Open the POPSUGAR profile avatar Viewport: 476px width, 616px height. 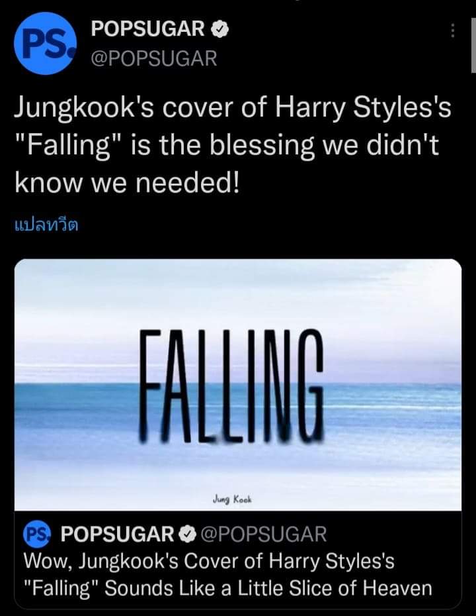pyautogui.click(x=45, y=43)
